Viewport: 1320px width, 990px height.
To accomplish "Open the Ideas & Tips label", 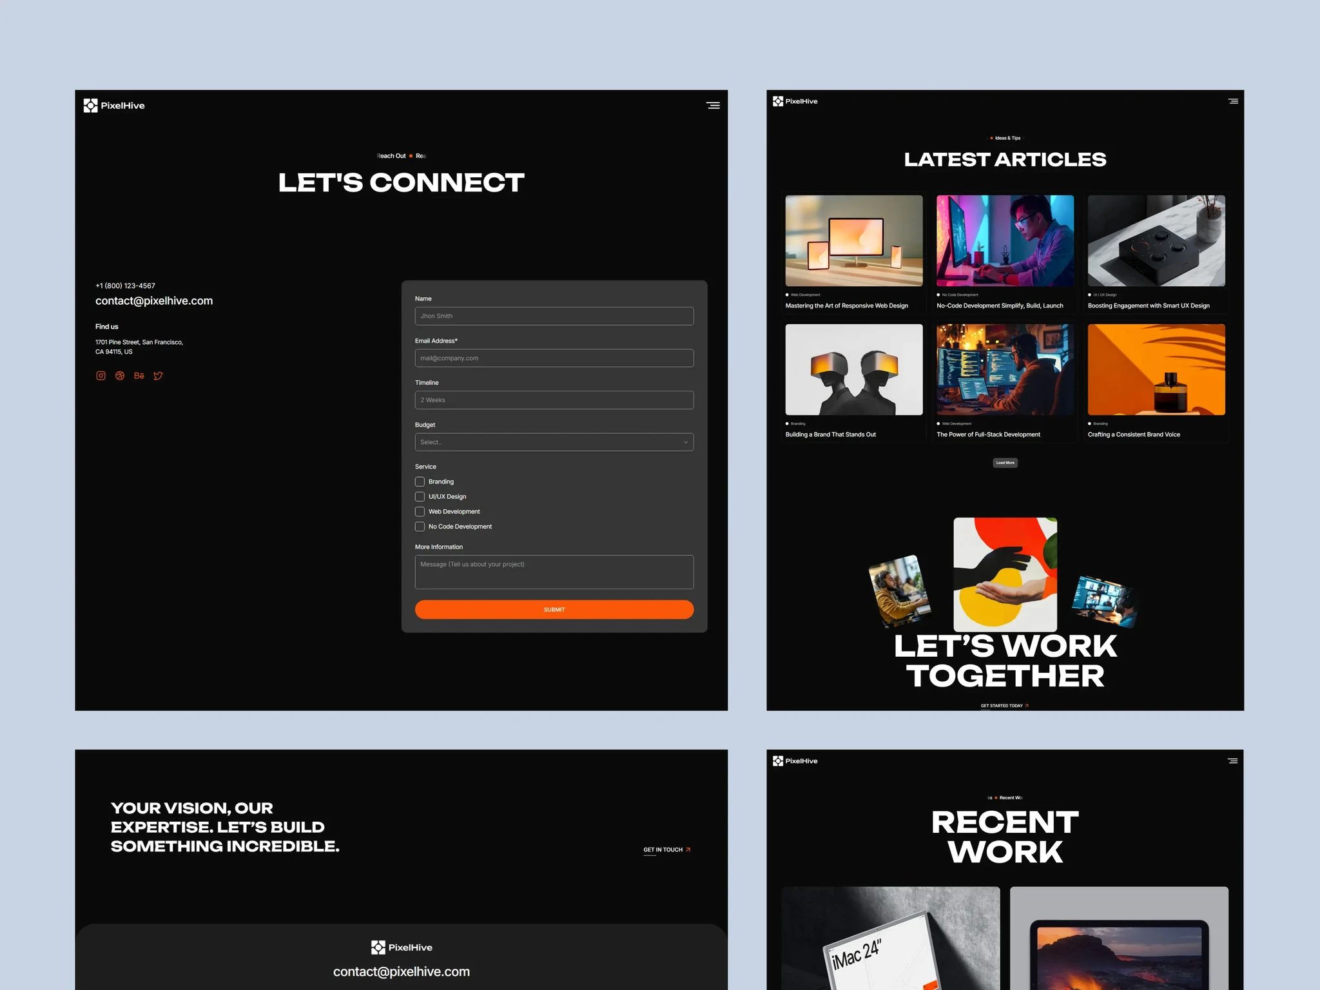I will pyautogui.click(x=1005, y=137).
